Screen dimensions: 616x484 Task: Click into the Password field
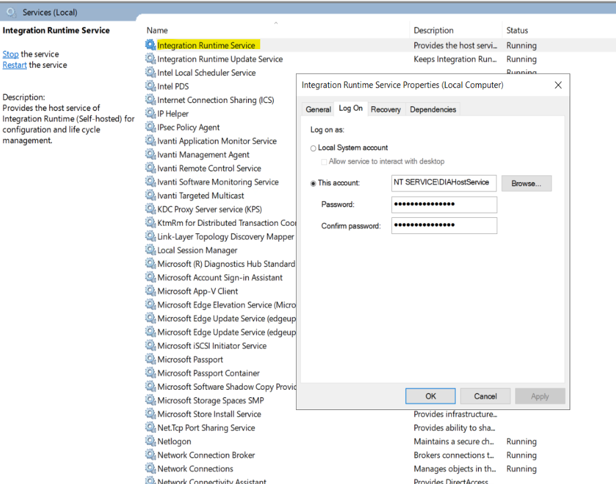(x=444, y=204)
